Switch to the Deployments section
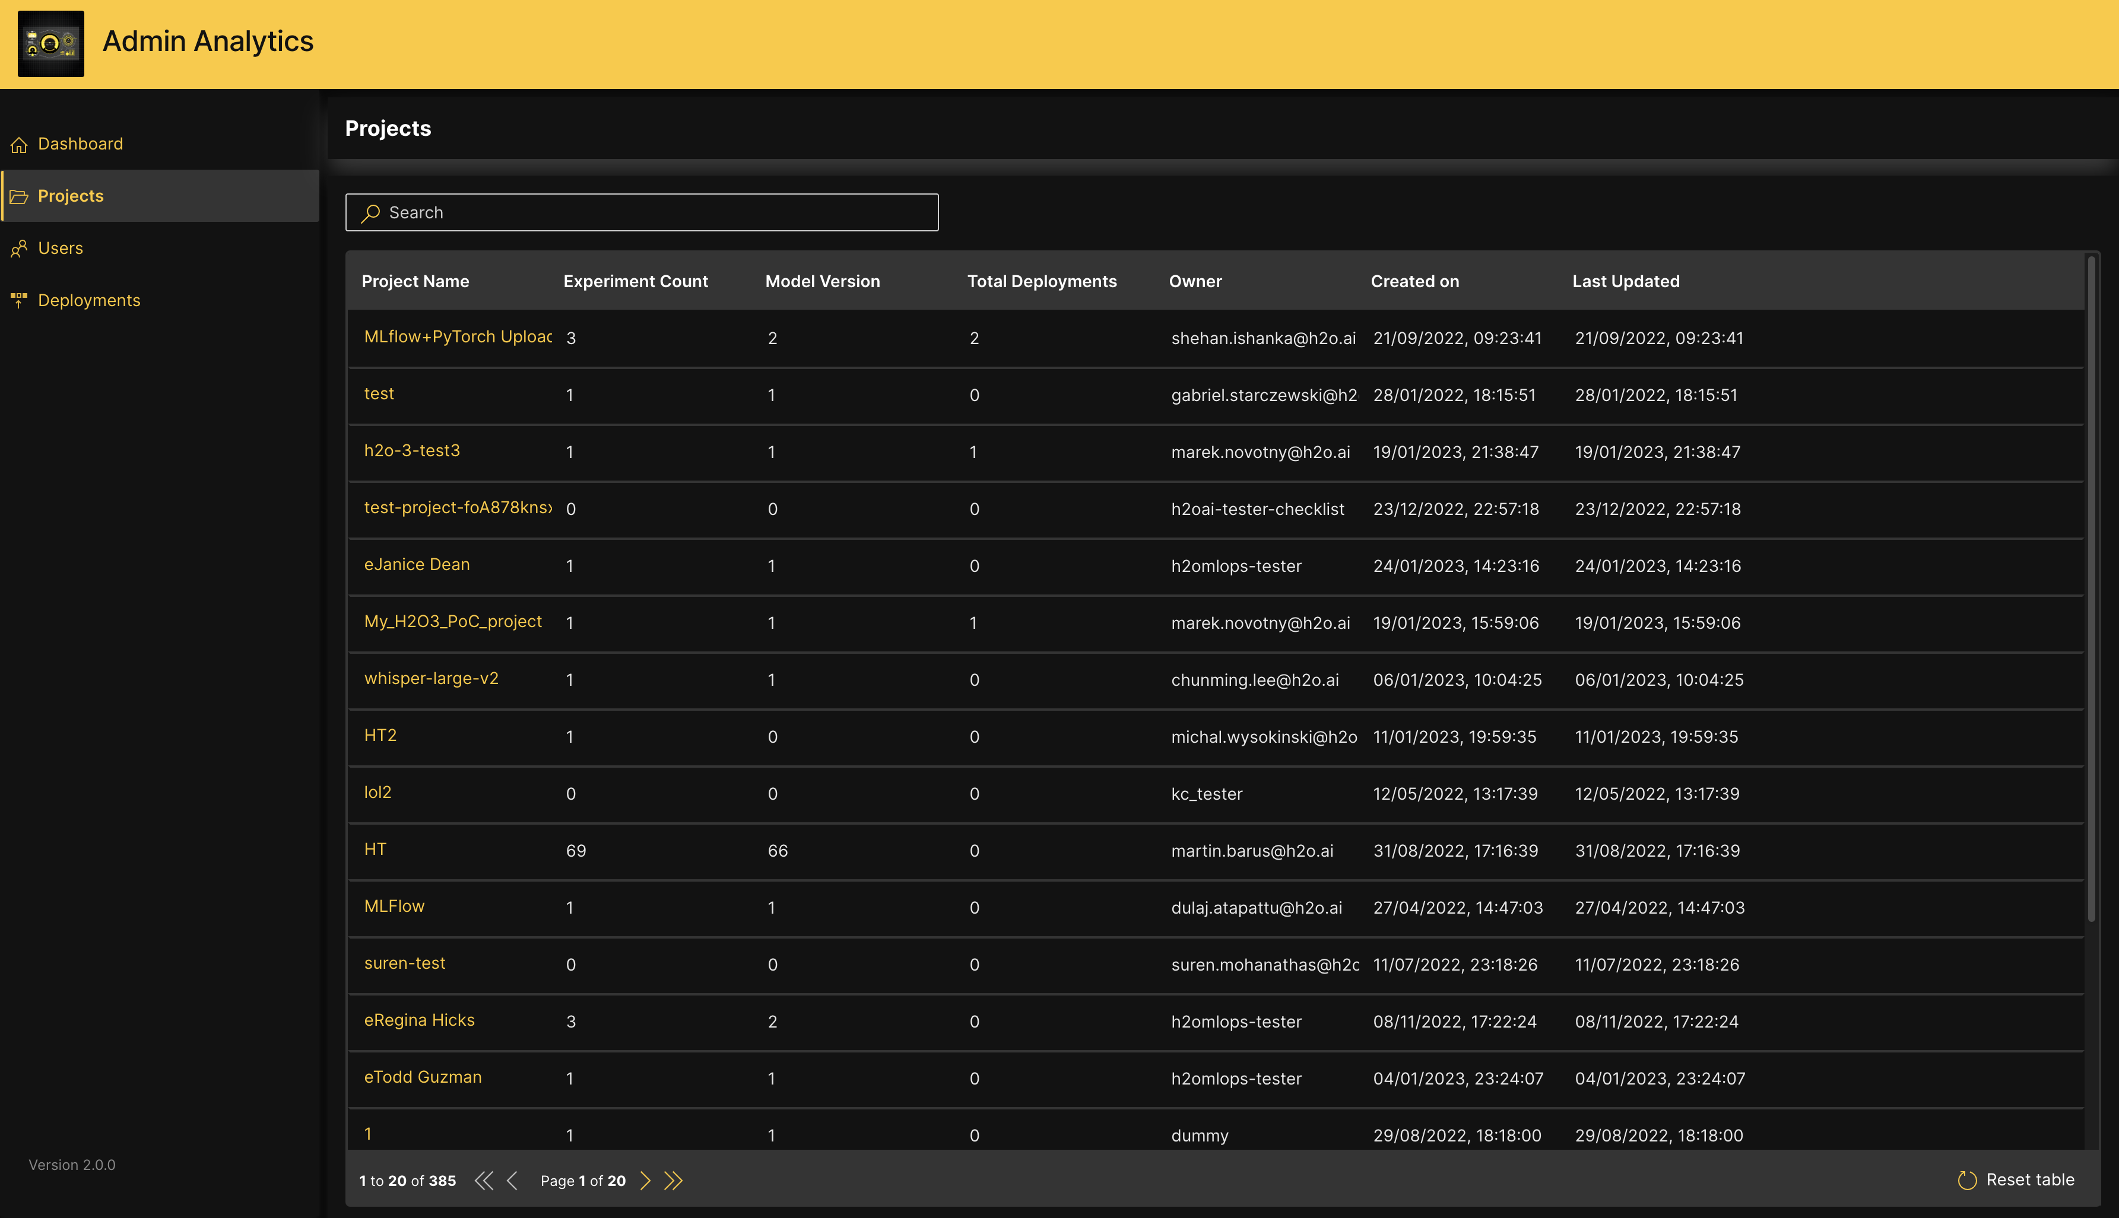Image resolution: width=2119 pixels, height=1218 pixels. (90, 300)
